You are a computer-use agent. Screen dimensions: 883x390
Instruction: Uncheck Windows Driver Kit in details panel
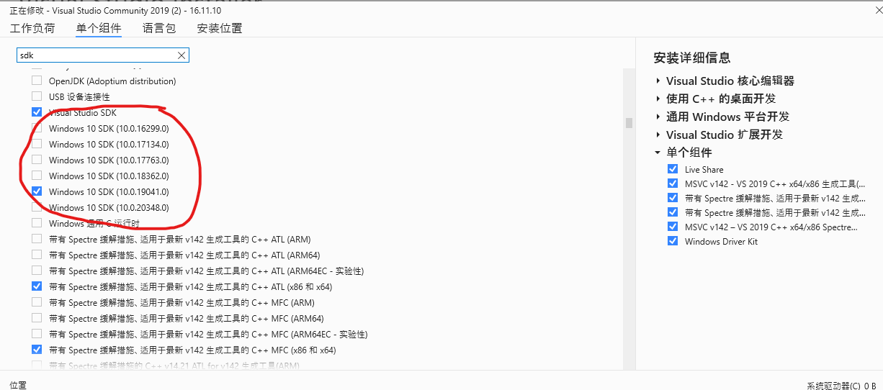point(673,241)
